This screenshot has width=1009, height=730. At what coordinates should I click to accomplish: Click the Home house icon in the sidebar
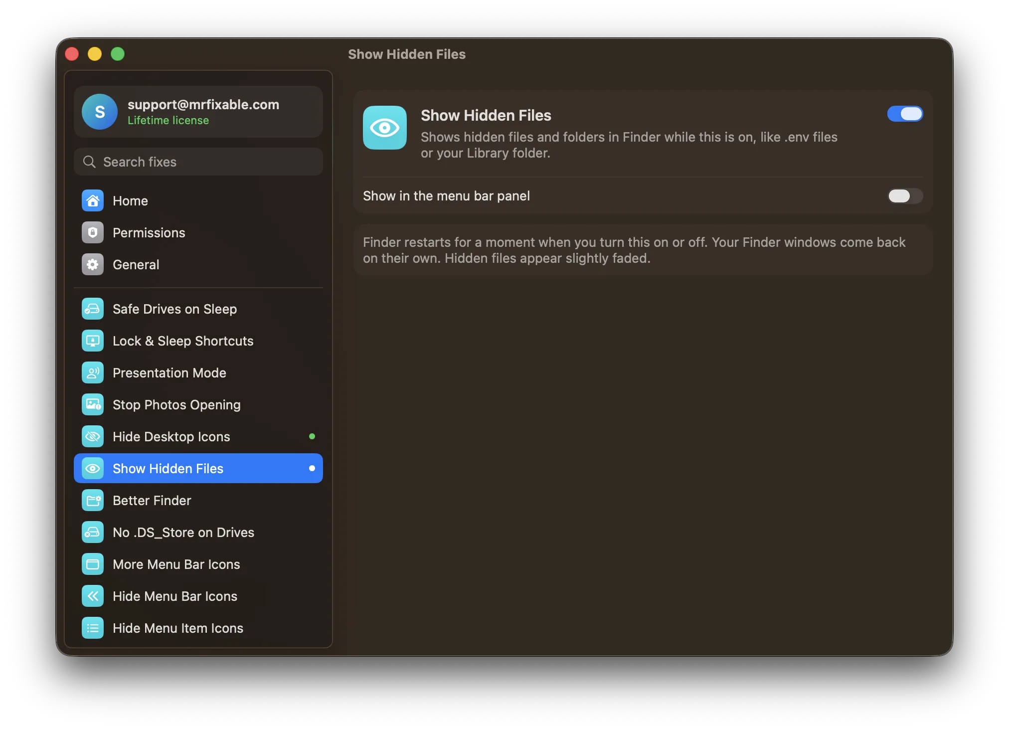pyautogui.click(x=93, y=201)
